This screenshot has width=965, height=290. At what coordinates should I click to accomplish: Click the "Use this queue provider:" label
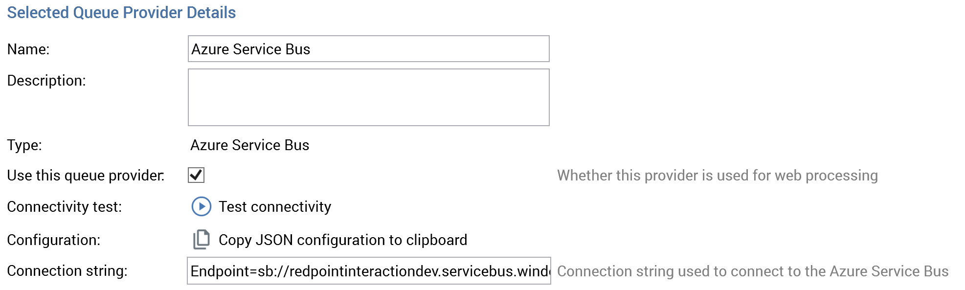point(86,176)
